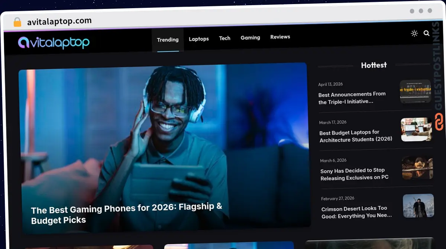Open the Reviews menu item

tap(280, 37)
